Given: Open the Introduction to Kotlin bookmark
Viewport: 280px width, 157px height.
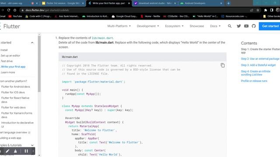Looking at the screenshot, I should point(95,16).
